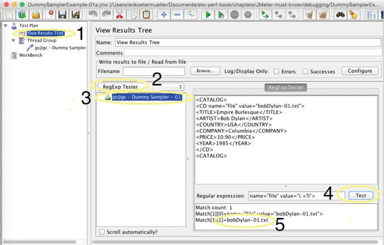The width and height of the screenshot is (384, 245).
Task: Toggle Scroll automatically checkbox
Action: [102, 232]
